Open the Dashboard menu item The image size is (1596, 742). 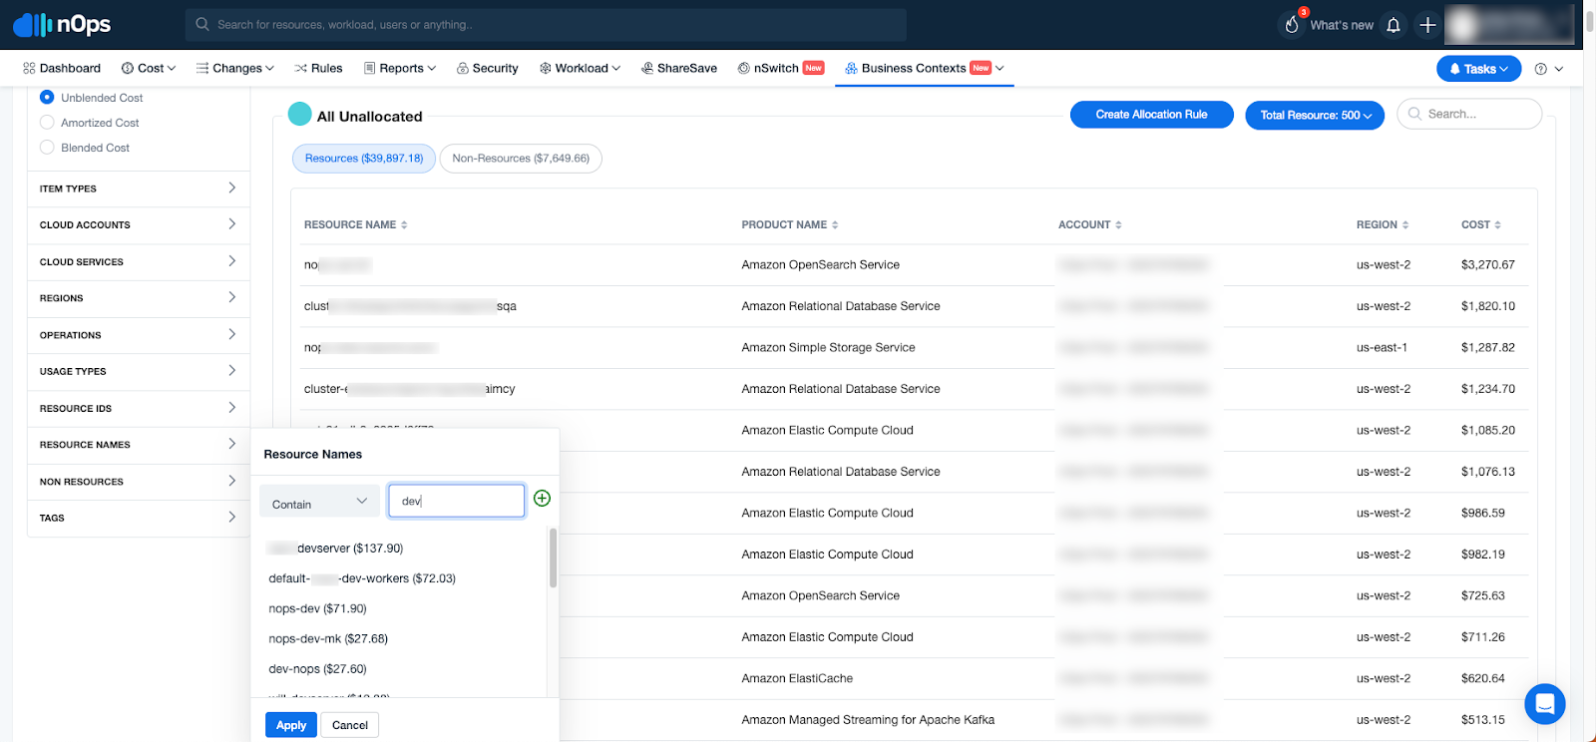point(62,69)
